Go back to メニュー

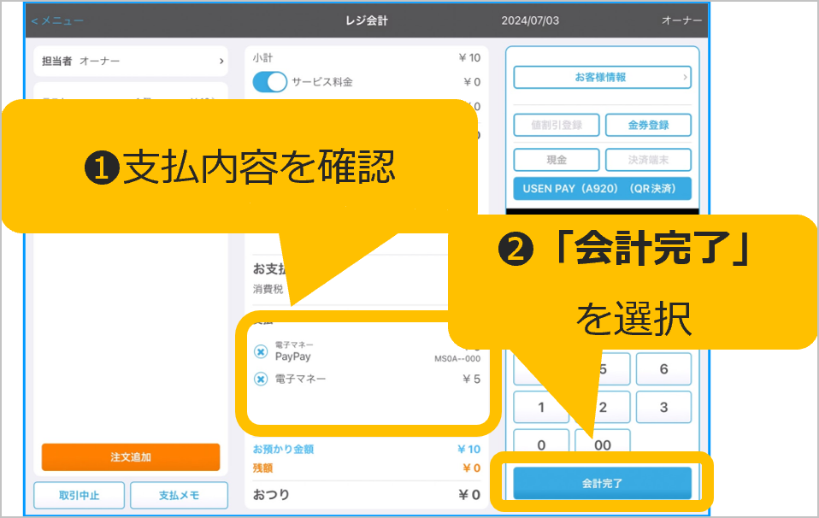pos(57,21)
